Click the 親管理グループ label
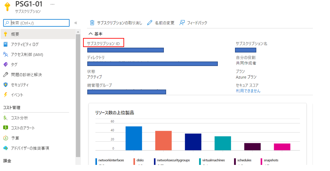330x171 pixels. 100,85
